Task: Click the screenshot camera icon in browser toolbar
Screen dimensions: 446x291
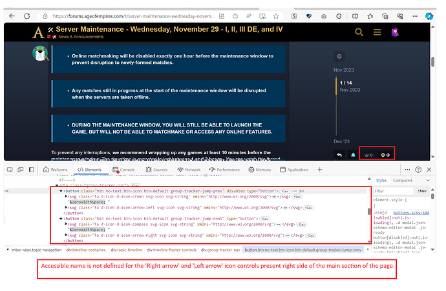Action: [x=324, y=17]
